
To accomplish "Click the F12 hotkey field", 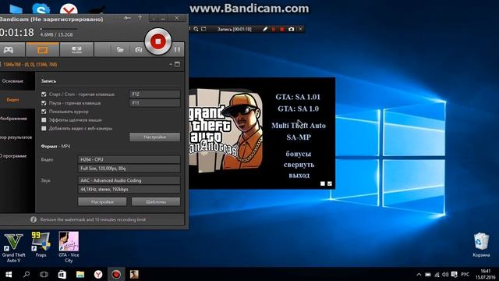I will click(154, 94).
